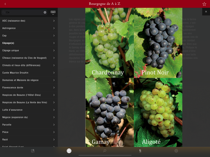Open 'Climats et lieux-dits (différences)'
The height and width of the screenshot is (157, 210).
pos(29,65)
